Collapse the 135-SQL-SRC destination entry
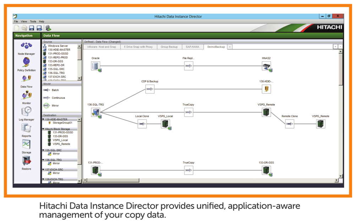Image resolution: width=355 pixels, height=221 pixels. pos(44,150)
